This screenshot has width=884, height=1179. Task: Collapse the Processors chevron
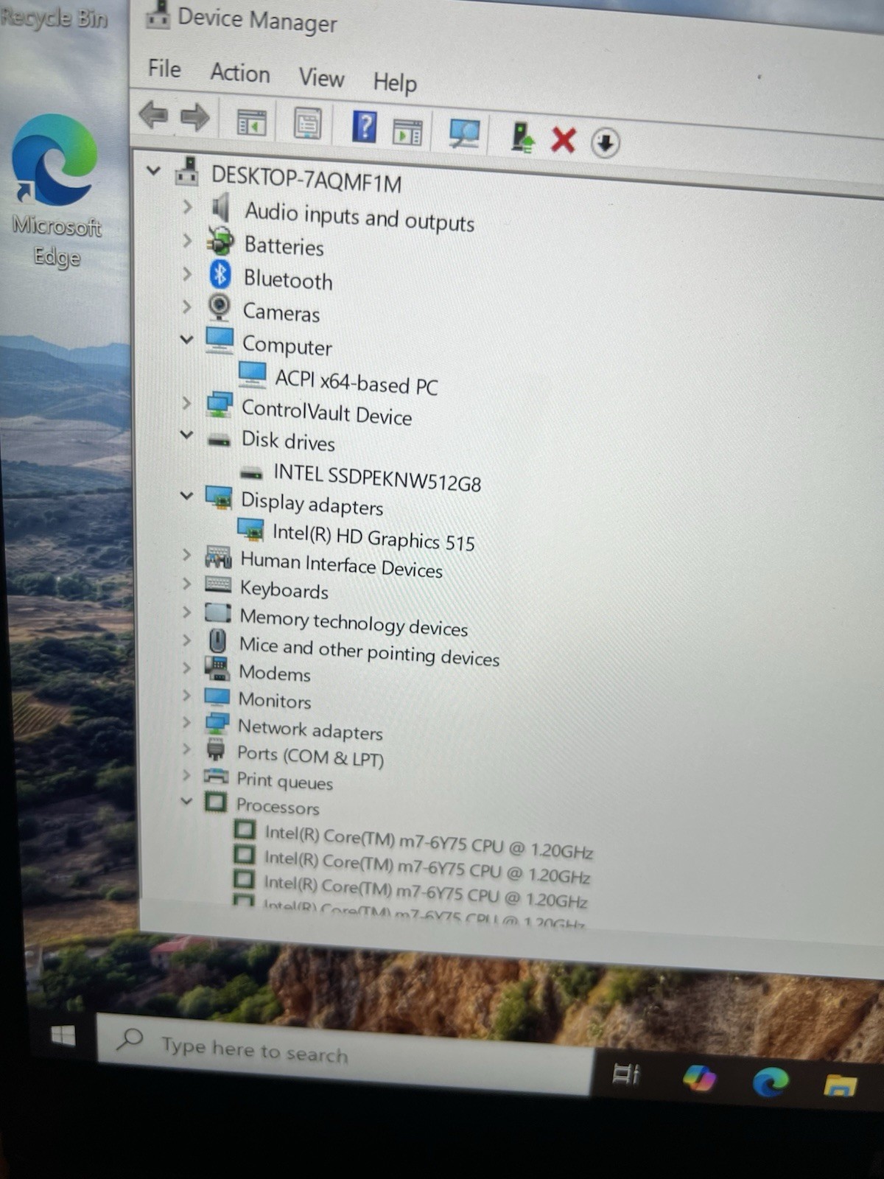186,801
